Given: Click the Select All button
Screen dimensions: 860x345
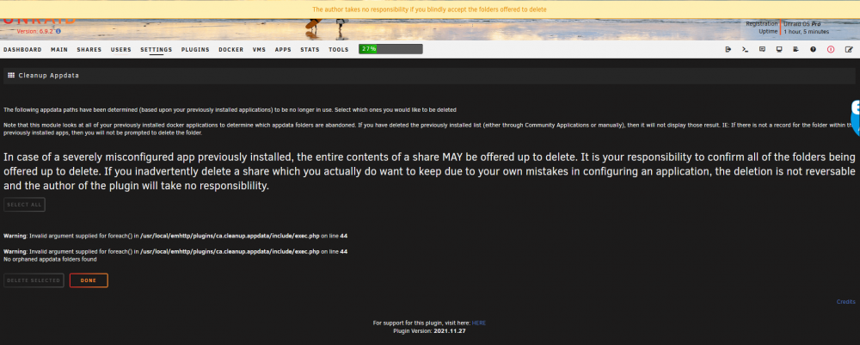Looking at the screenshot, I should point(24,205).
